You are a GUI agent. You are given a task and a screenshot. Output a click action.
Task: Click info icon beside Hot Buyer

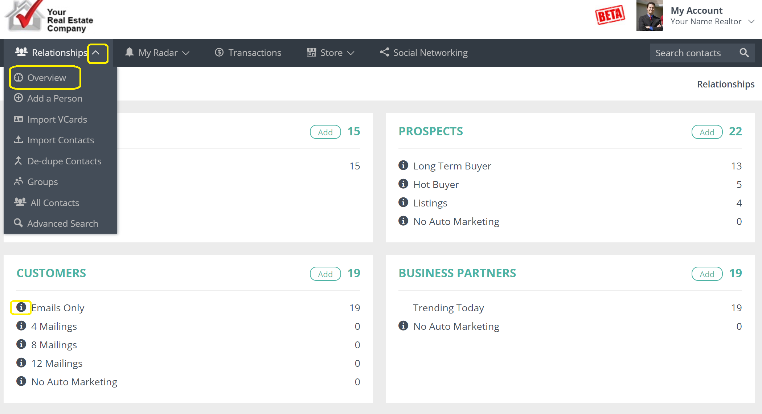click(x=403, y=184)
